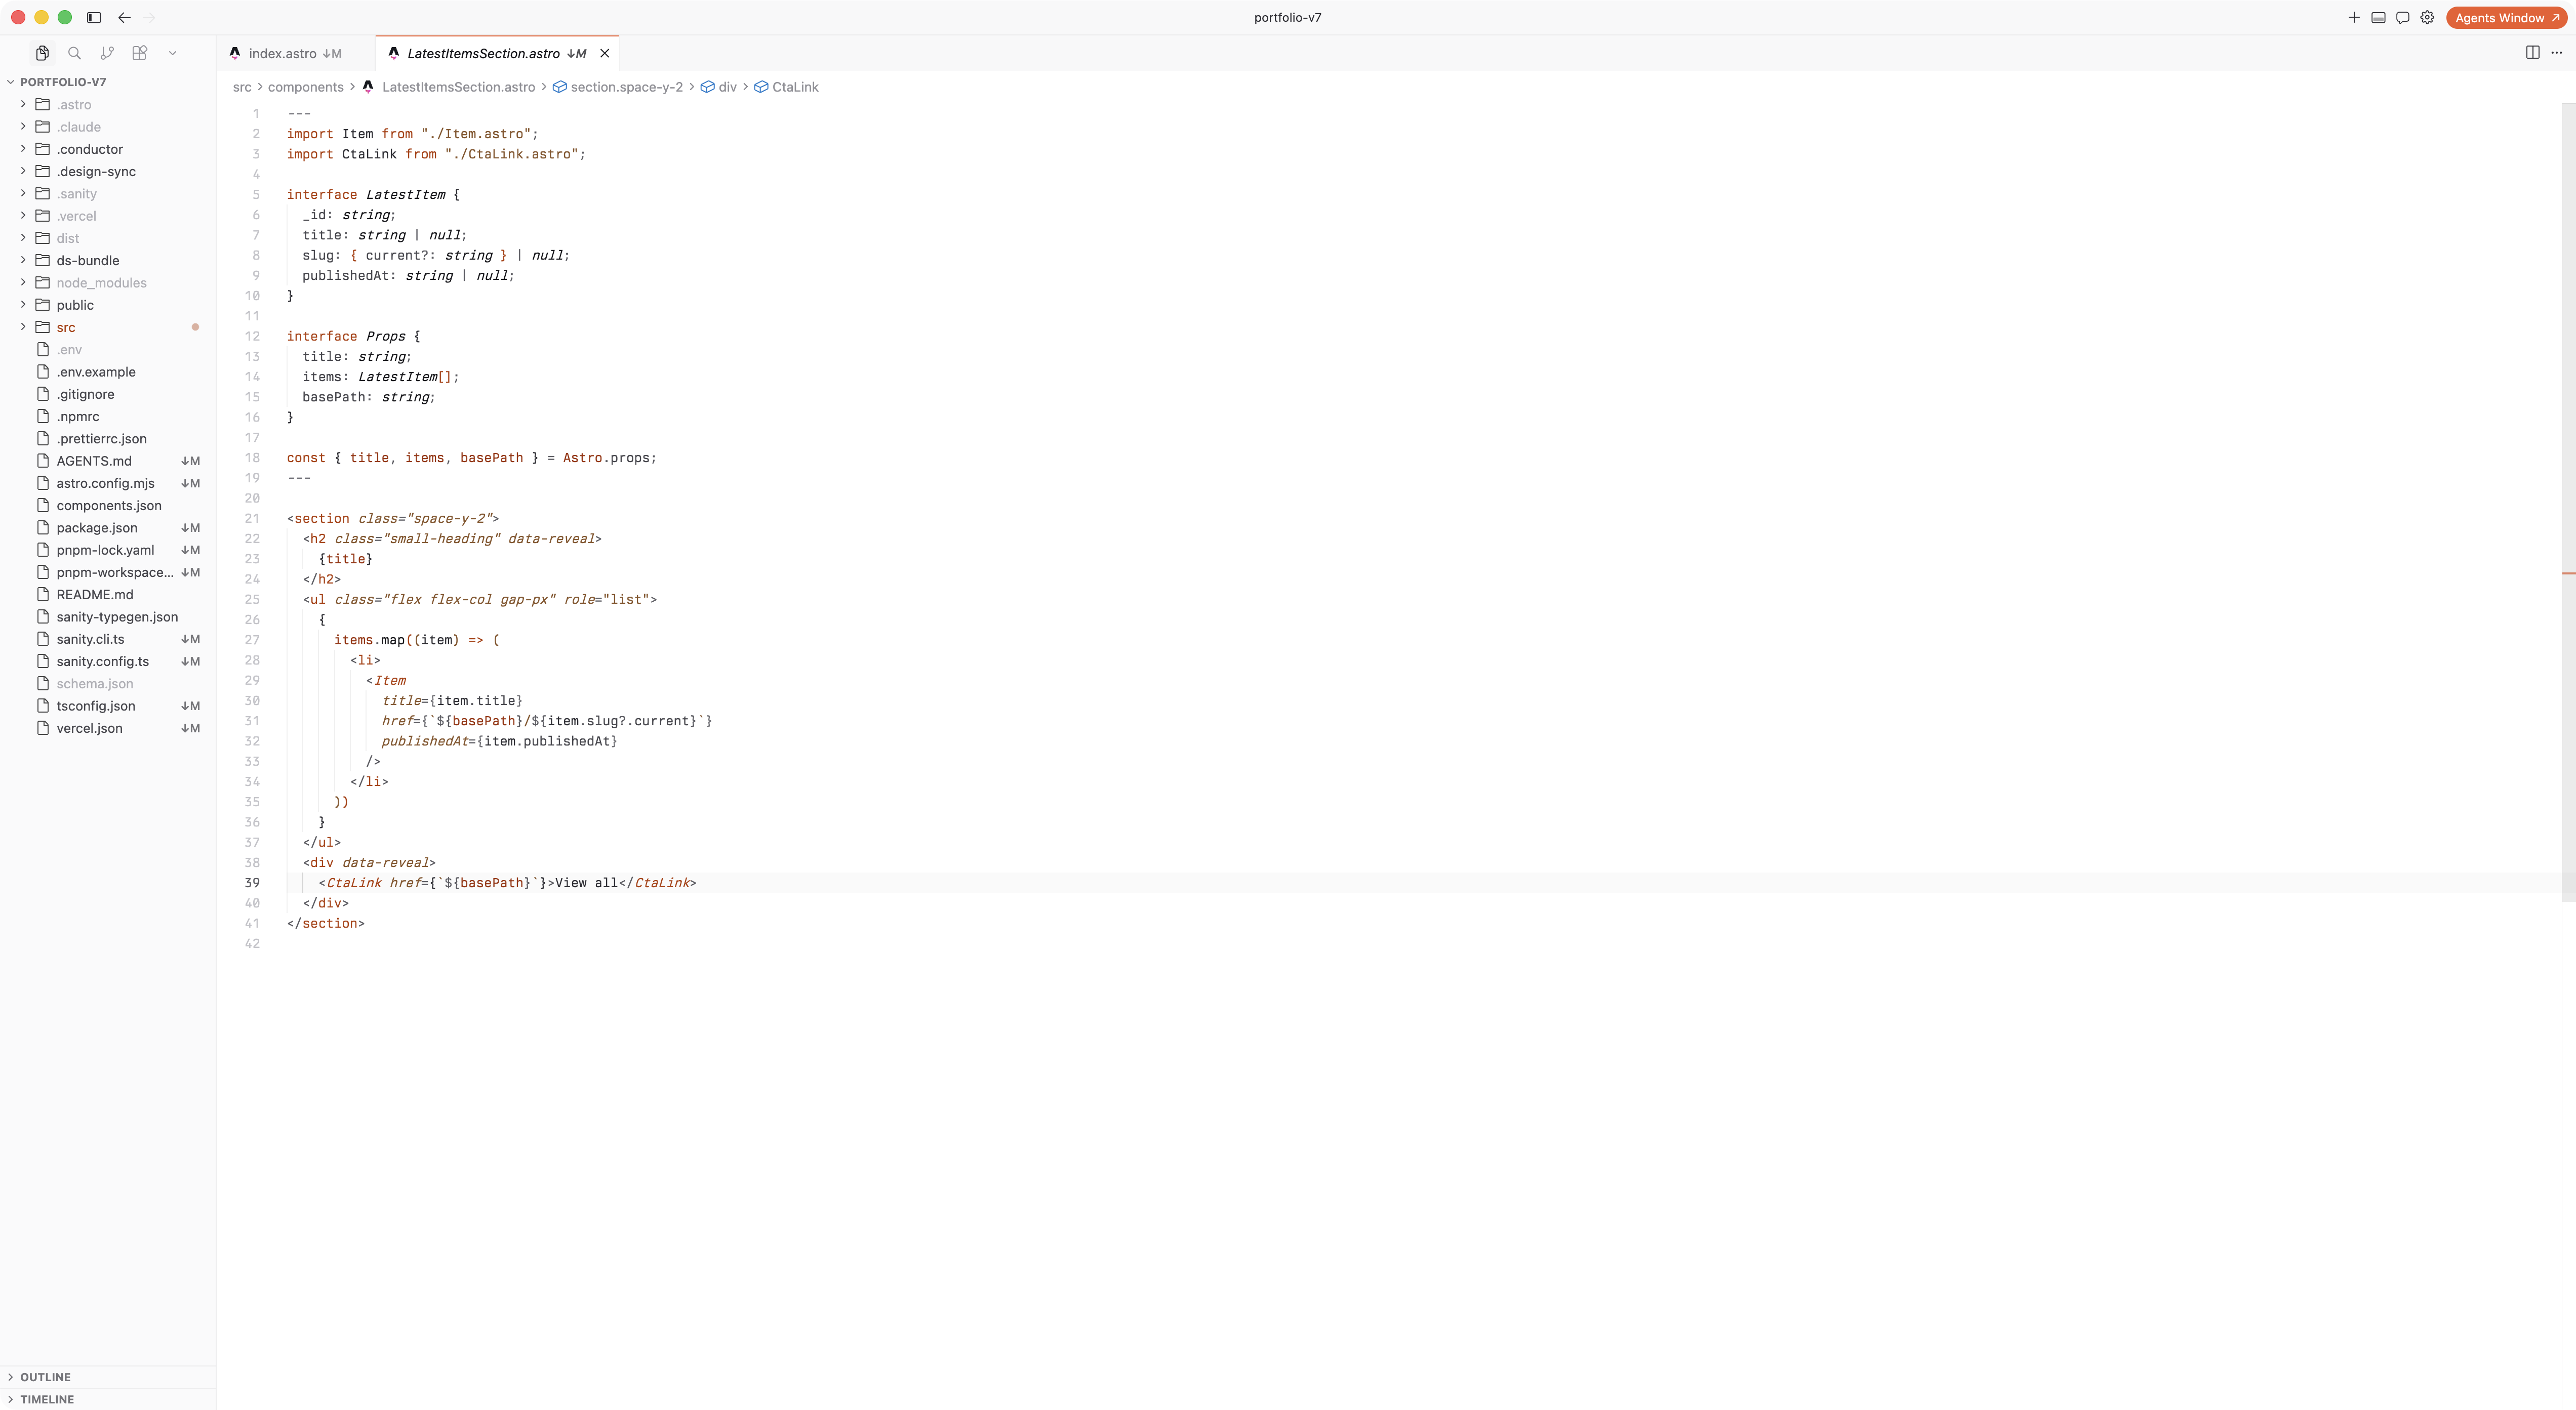
Task: Click line number 39 in the gutter
Action: pyautogui.click(x=252, y=883)
